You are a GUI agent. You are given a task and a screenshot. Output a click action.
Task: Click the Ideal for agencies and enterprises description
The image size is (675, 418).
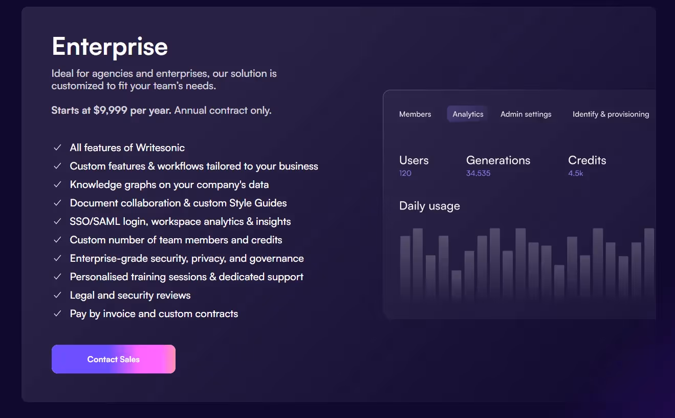pyautogui.click(x=164, y=79)
